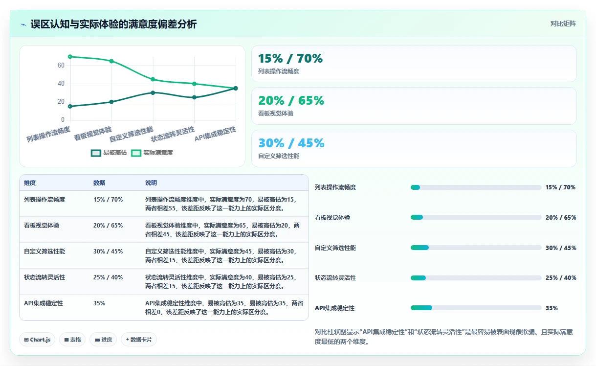The height and width of the screenshot is (366, 596).
Task: Open the 30% / 45% data card
Action: click(x=414, y=148)
